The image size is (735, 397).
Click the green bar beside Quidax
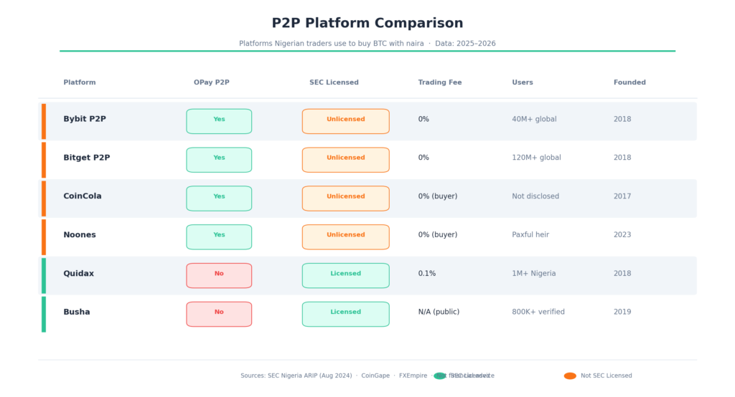pyautogui.click(x=44, y=275)
